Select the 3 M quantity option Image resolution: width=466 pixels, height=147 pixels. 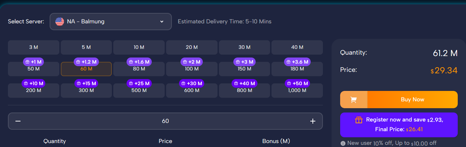[x=33, y=47]
